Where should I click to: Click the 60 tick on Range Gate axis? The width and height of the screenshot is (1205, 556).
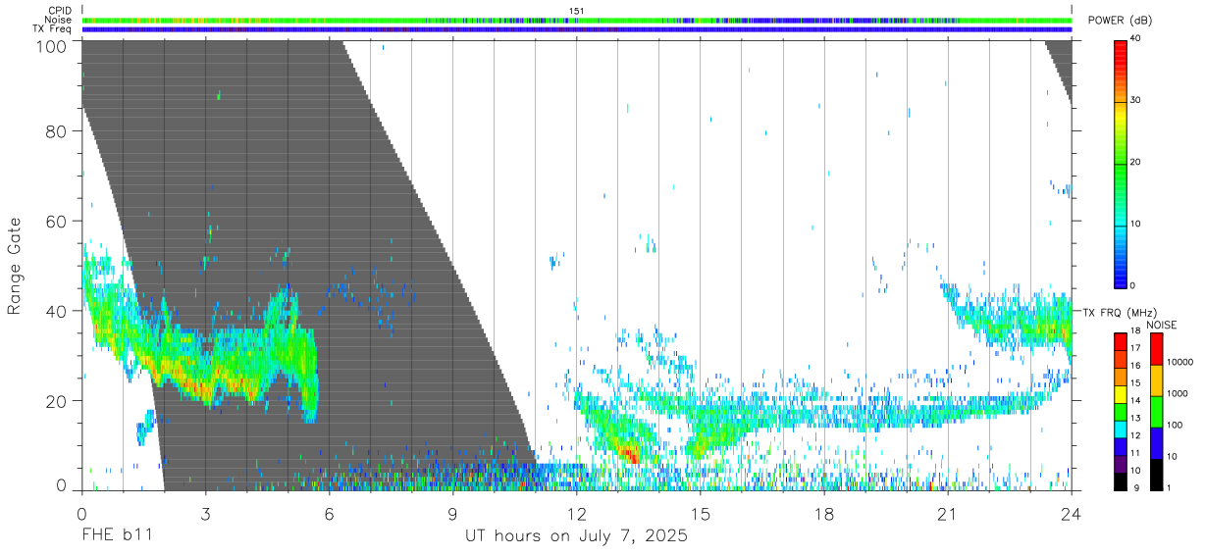coord(55,221)
